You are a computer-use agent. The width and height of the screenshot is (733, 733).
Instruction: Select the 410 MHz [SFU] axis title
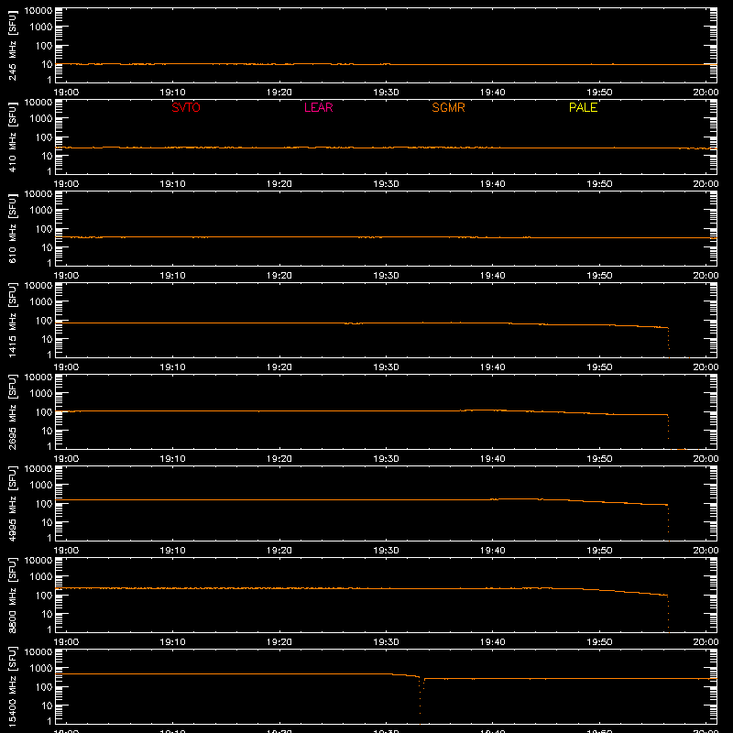13,137
